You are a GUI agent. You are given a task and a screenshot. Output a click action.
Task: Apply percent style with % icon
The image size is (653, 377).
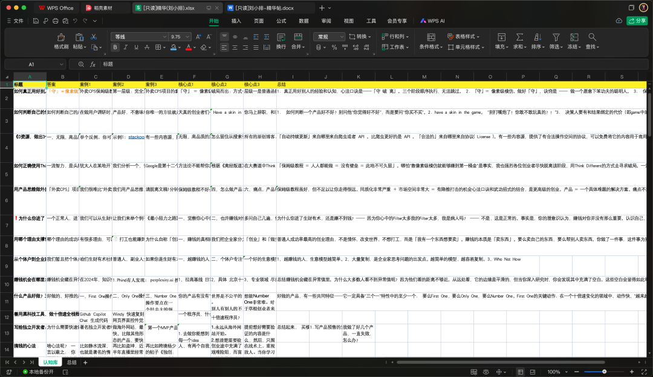point(334,47)
